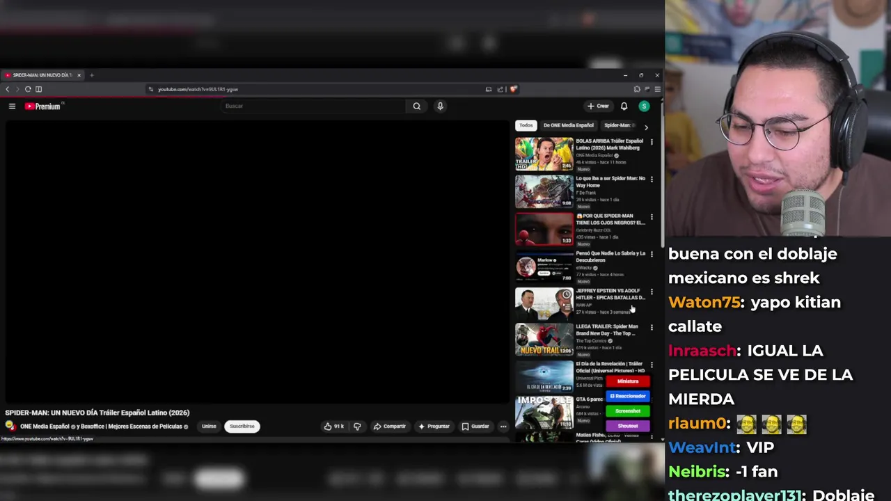Click the ONE Media Español channel avatar
The height and width of the screenshot is (501, 891).
click(x=10, y=427)
